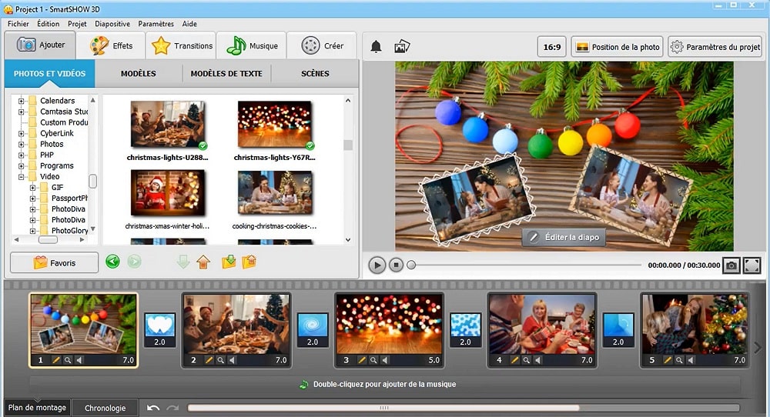770x417 pixels.
Task: Expand the GIF subfolder
Action: pos(32,188)
